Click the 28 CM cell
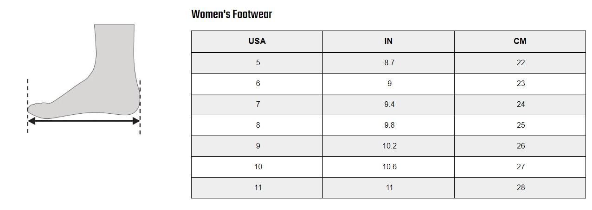 click(x=520, y=188)
